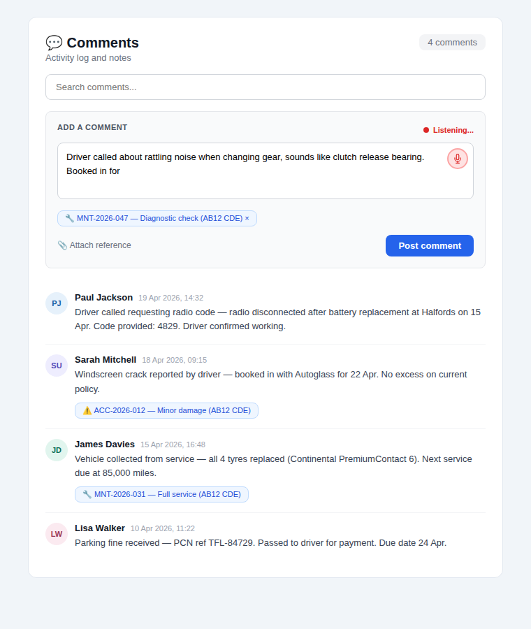
Task: Click the Post comment button
Action: pos(429,245)
